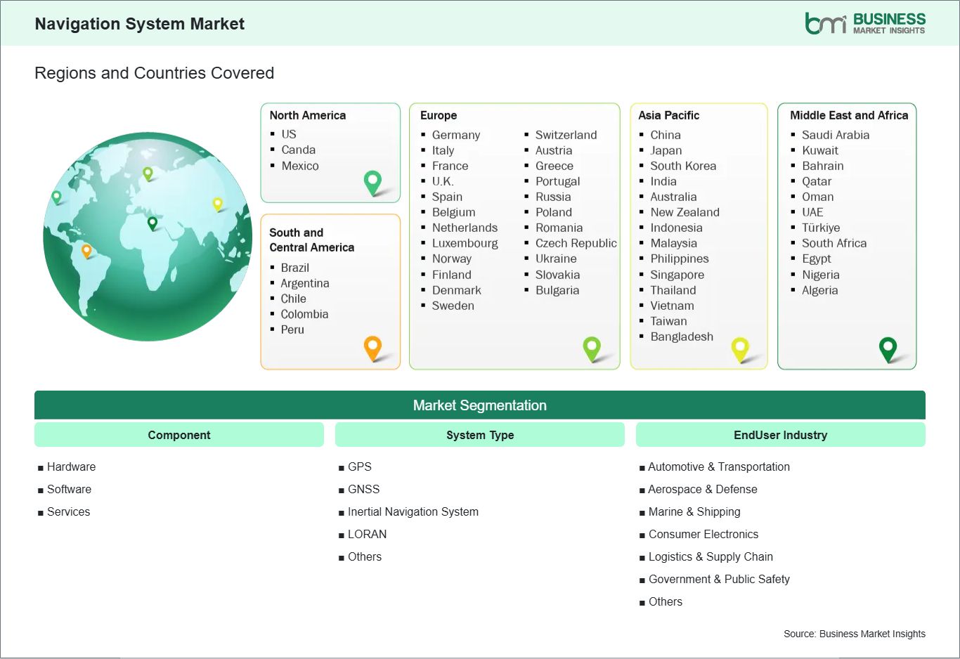Click the yellow pin on the Asia Pacific card

tap(740, 348)
